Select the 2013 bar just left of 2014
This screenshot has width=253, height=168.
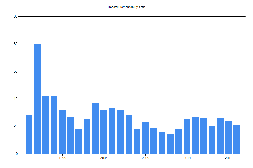coord(179,142)
